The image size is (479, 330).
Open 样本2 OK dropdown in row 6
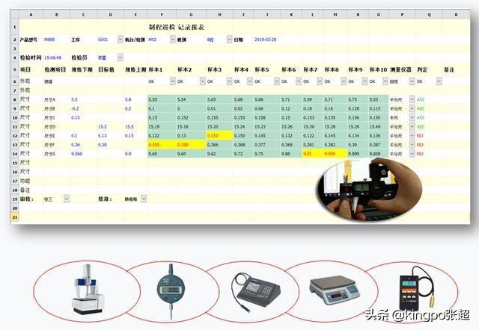(203, 81)
